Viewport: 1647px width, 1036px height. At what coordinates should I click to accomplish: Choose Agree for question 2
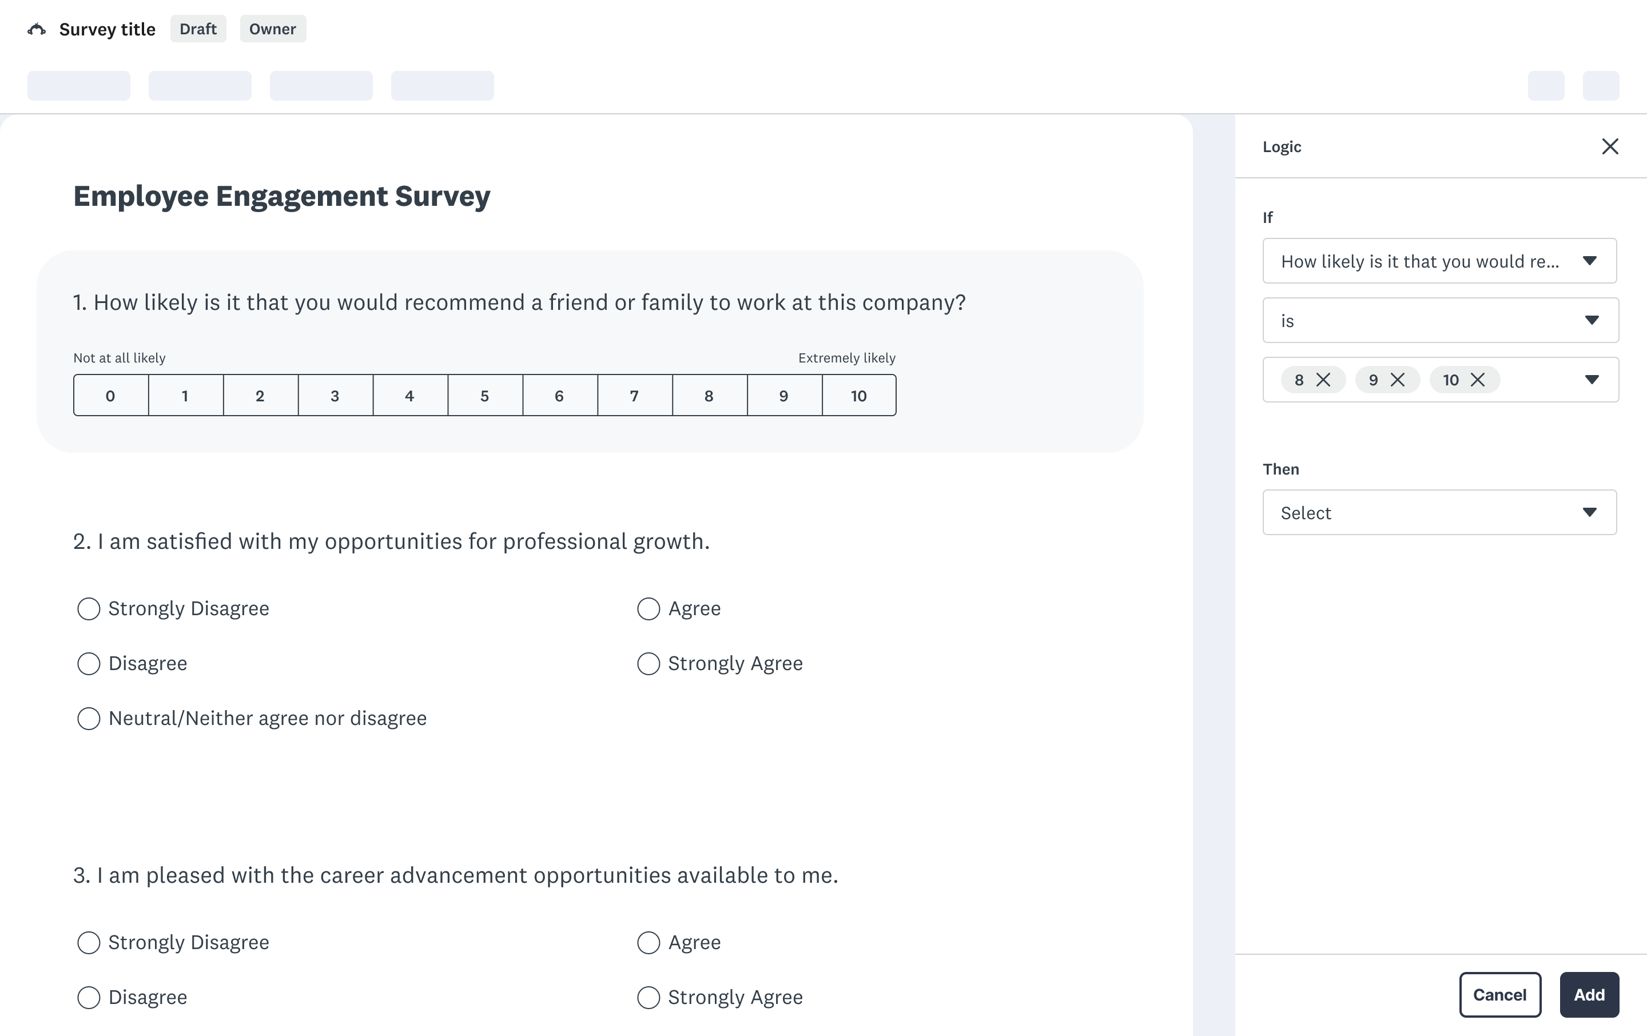tap(649, 608)
